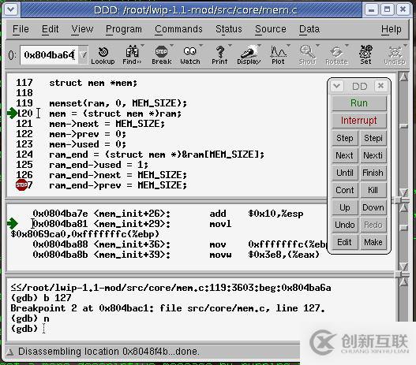The image size is (416, 365).
Task: Open the Break options dropdown arrow
Action: [171, 46]
